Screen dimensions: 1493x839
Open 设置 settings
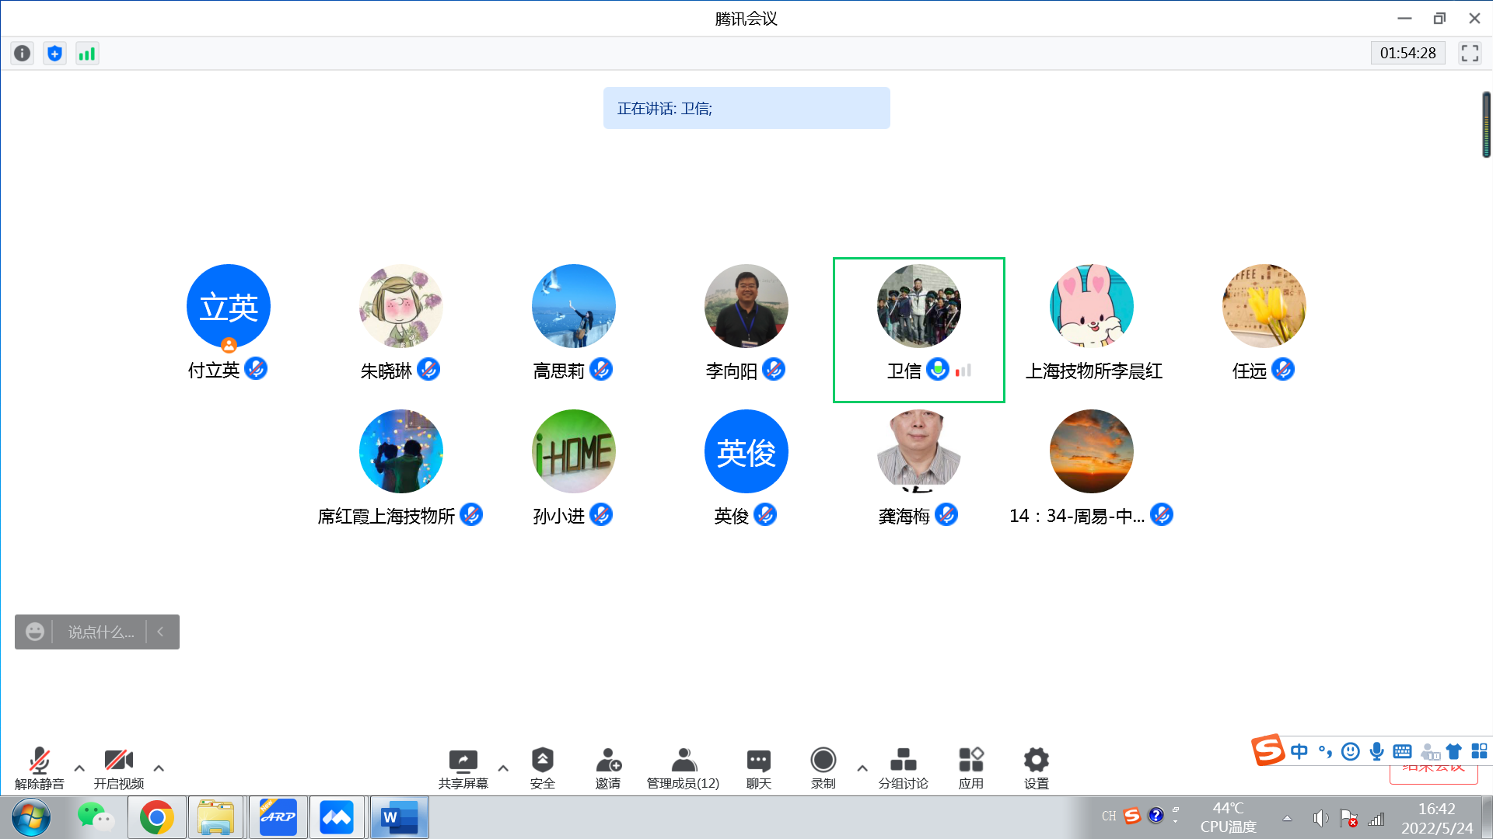coord(1037,768)
